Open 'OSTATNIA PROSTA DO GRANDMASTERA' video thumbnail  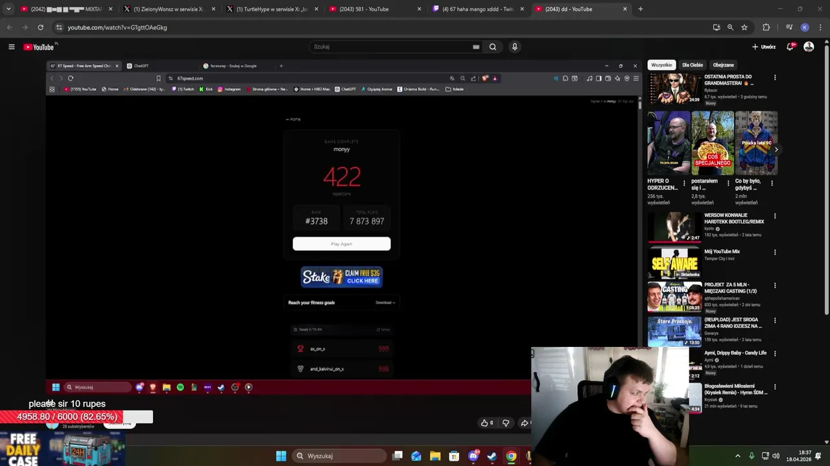coord(674,89)
